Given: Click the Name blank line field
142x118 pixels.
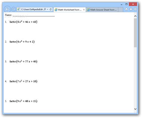Looking at the screenshot, I should point(34,15).
